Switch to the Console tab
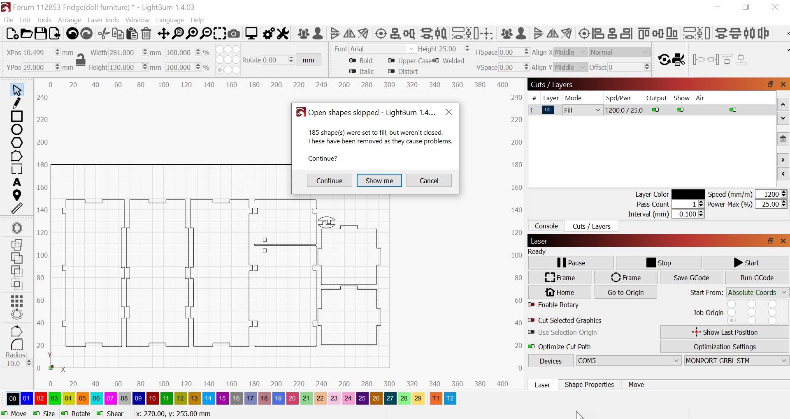 (x=546, y=226)
